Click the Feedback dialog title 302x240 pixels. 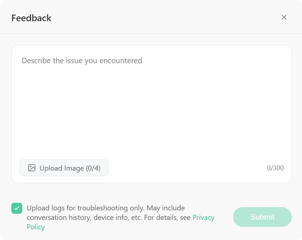(31, 18)
